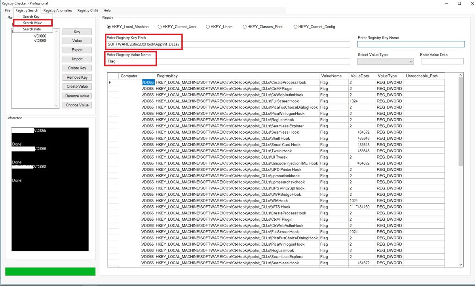Select the VDI065 RcgLsaHook registry key cell
The width and height of the screenshot is (475, 286).
[237, 120]
